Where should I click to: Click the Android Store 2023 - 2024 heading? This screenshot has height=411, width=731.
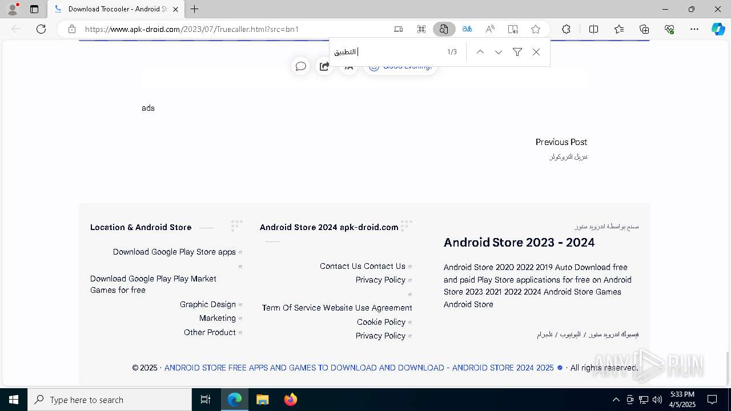pos(519,243)
